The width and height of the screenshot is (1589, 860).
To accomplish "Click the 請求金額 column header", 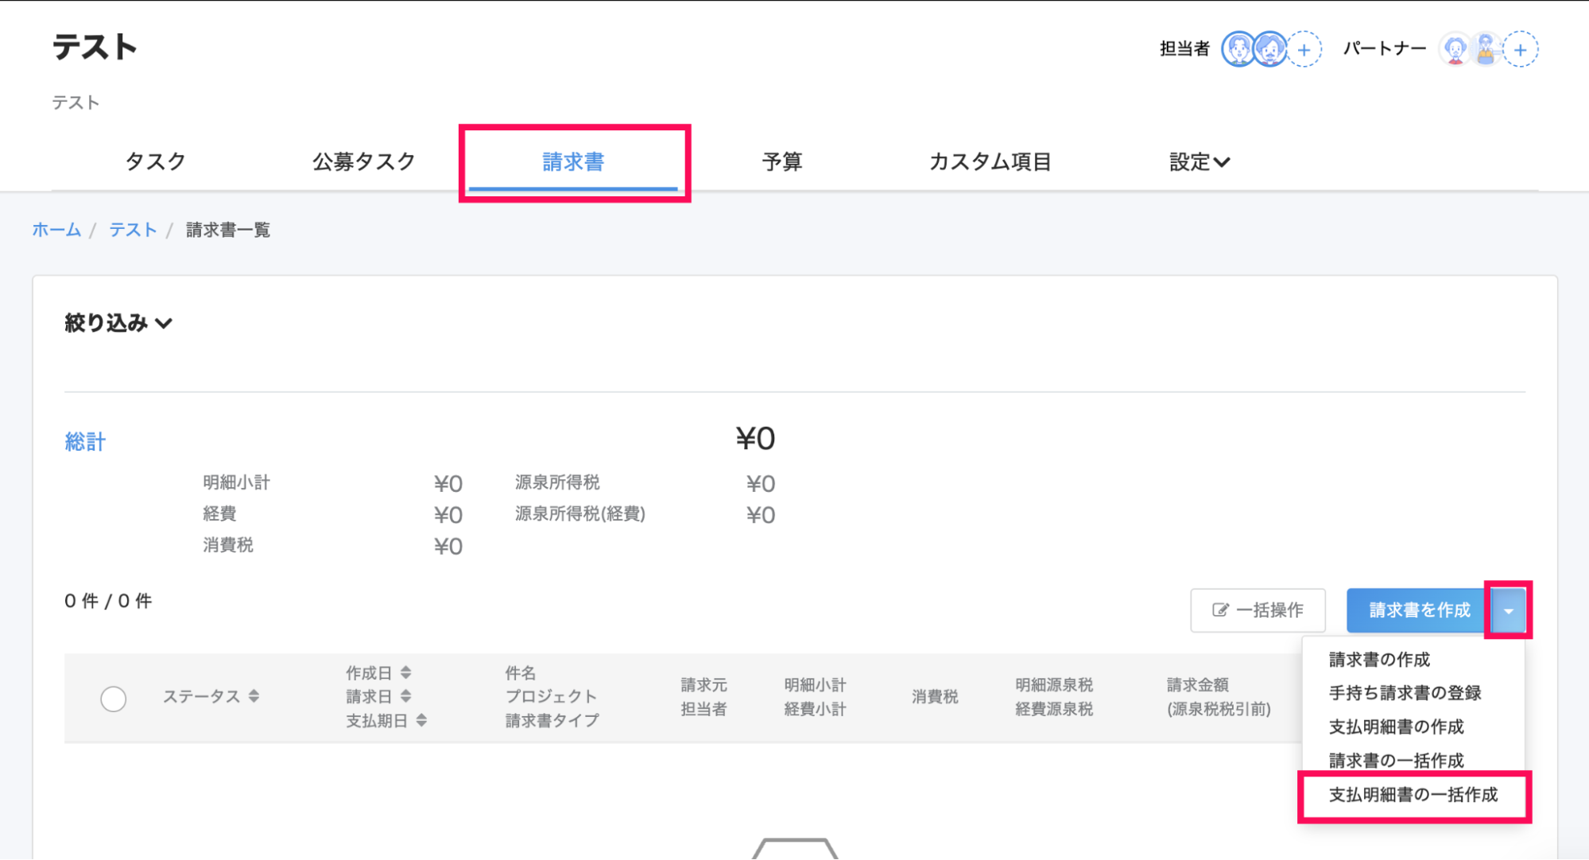I will click(x=1198, y=684).
